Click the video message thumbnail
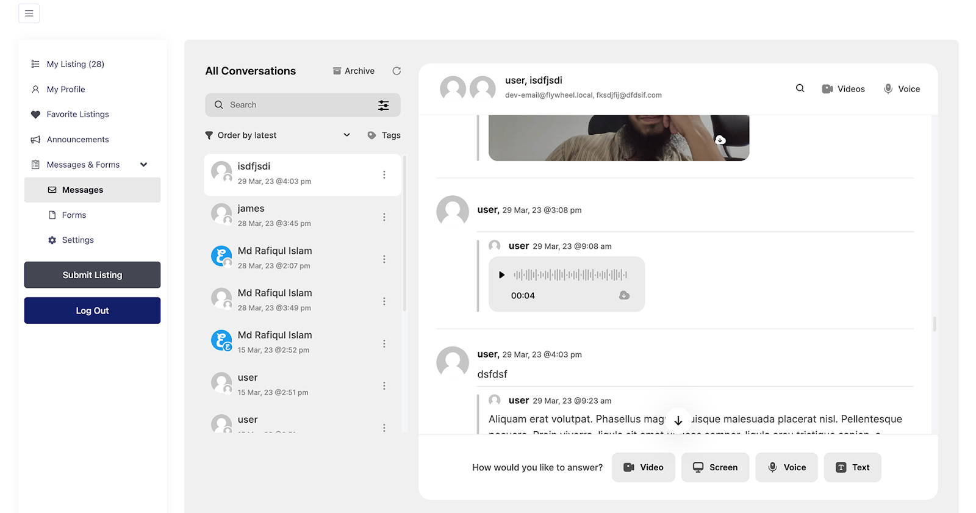Screen dimensions: 976x513 tap(619, 138)
